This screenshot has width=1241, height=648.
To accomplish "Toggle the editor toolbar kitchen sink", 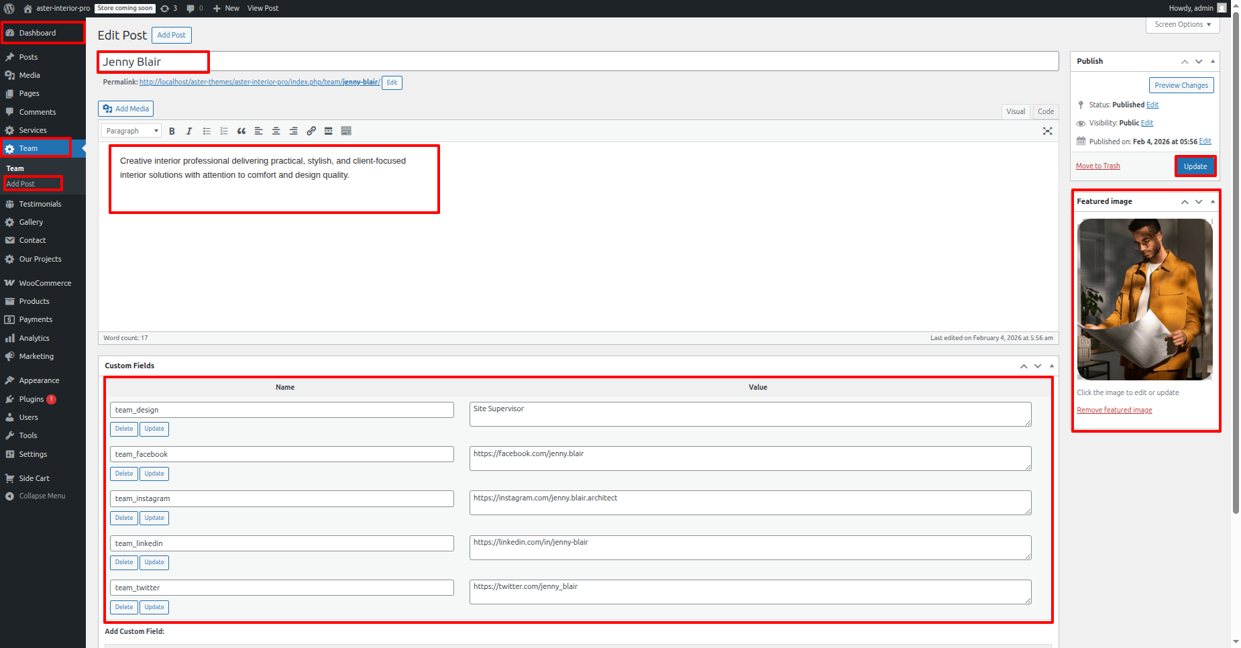I will pyautogui.click(x=346, y=131).
